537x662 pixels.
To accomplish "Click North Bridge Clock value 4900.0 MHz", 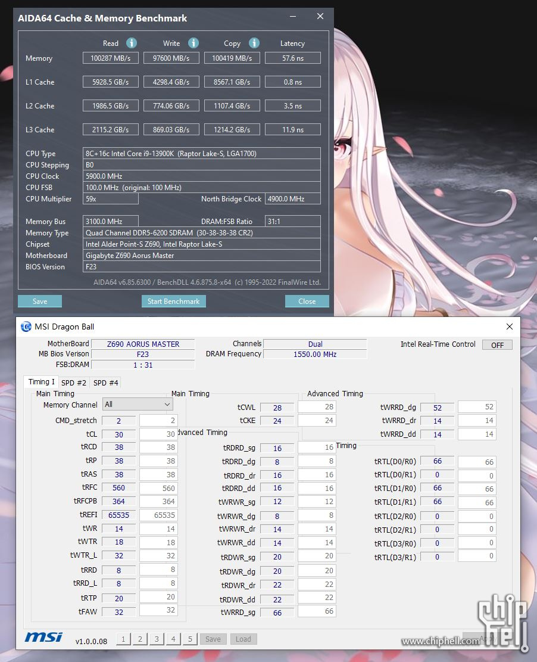I will pyautogui.click(x=293, y=198).
